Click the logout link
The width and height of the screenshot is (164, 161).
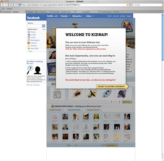coord(129,16)
